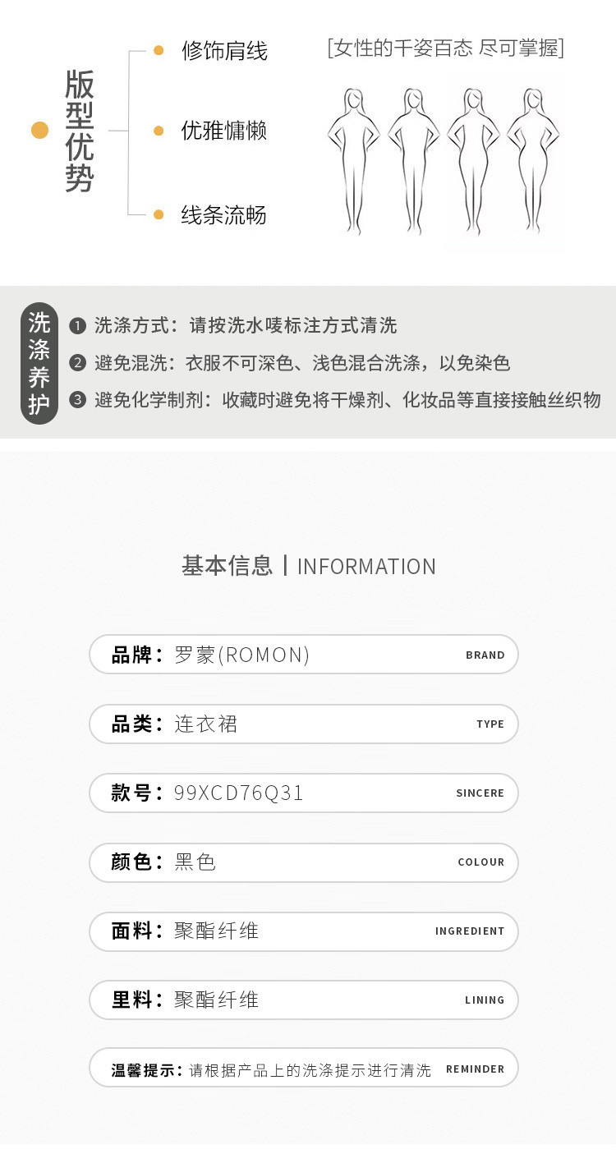Click the 基本信息 INFORMATION heading
Screen dimensions: 616x1163
308,566
